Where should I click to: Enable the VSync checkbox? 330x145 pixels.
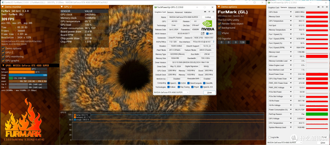pyautogui.click(x=219, y=33)
